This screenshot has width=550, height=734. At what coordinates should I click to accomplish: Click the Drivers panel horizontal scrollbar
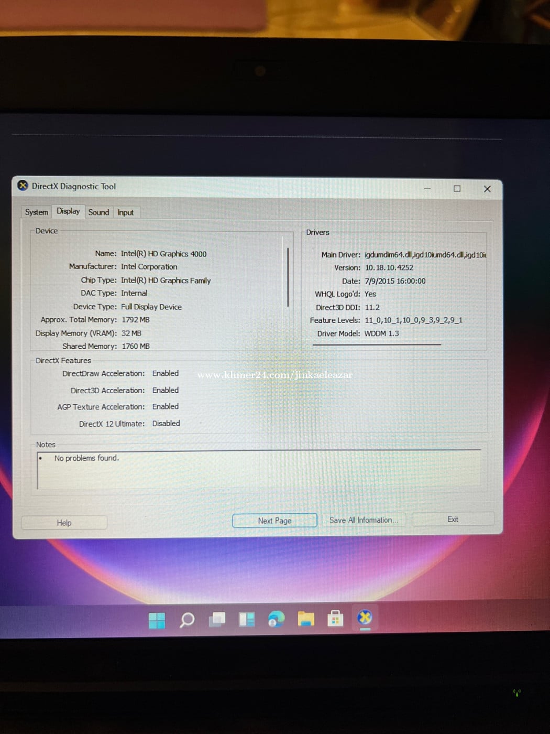coord(376,344)
